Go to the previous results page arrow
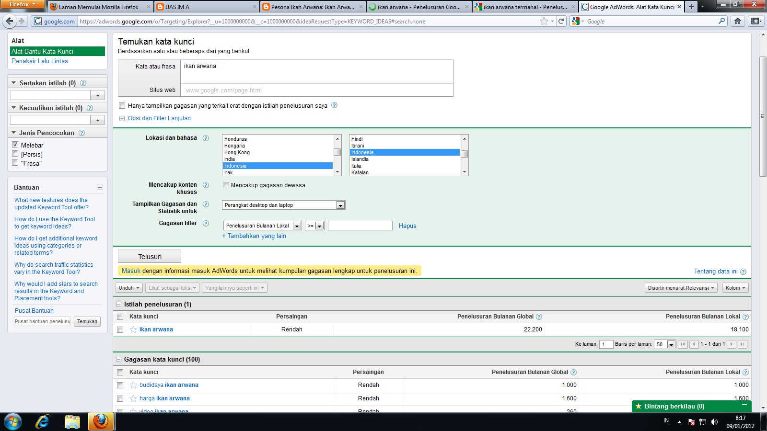Screen dimensions: 767x431 (694, 344)
